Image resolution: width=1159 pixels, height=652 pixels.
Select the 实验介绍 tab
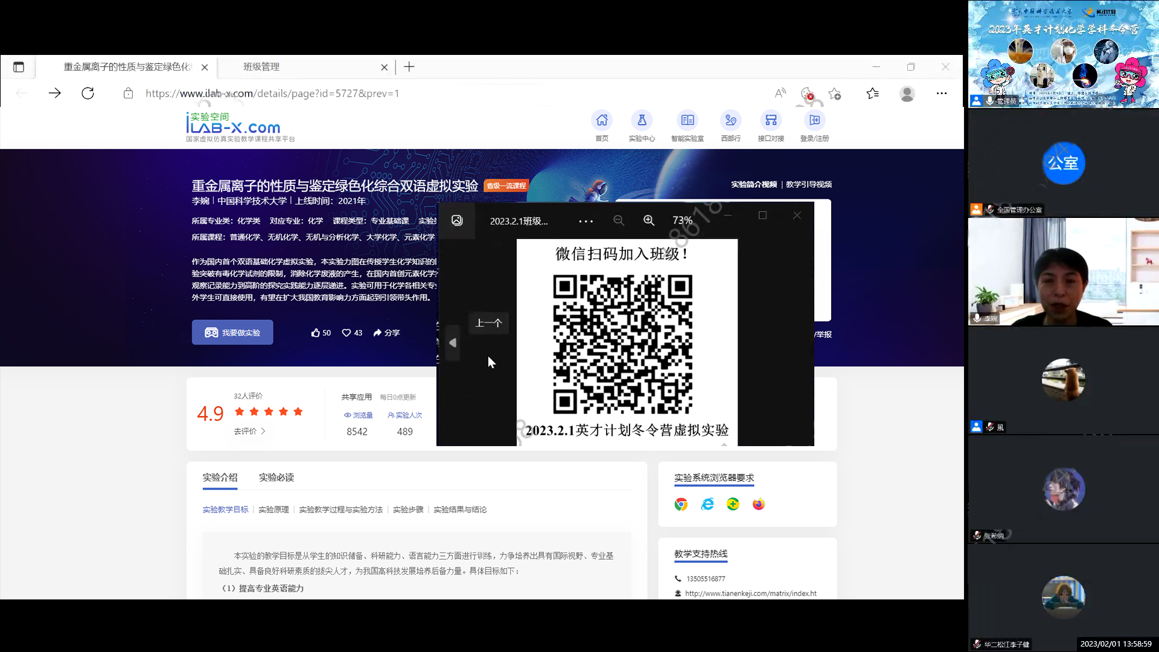coord(220,477)
